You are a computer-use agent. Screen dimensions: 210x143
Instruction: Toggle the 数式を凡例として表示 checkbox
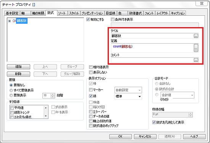coord(154,122)
